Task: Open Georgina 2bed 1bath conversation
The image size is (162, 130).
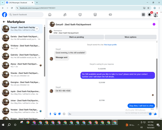Action: [22, 84]
